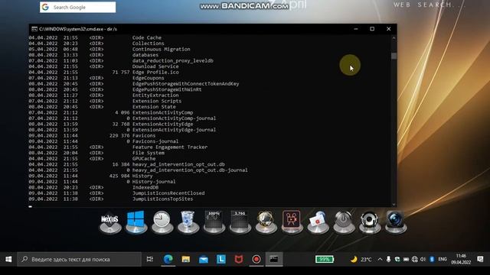Open the golden globe dock icon
This screenshot has width=490, height=275.
266,222
